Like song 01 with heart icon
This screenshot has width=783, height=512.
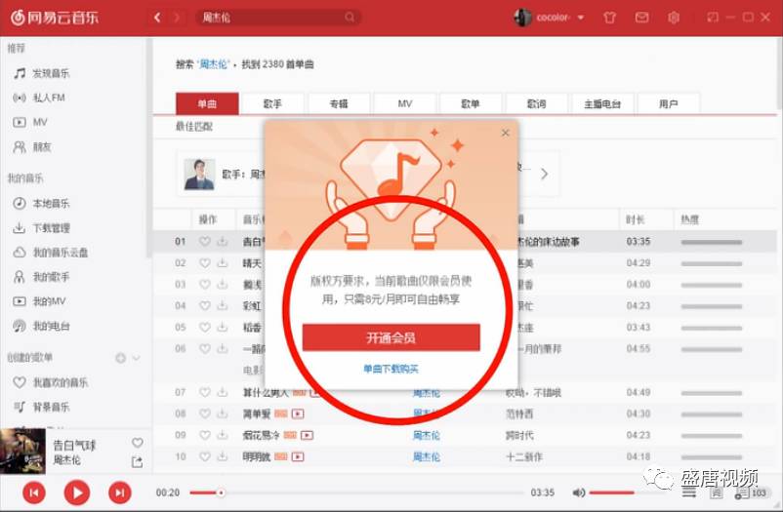[x=205, y=242]
